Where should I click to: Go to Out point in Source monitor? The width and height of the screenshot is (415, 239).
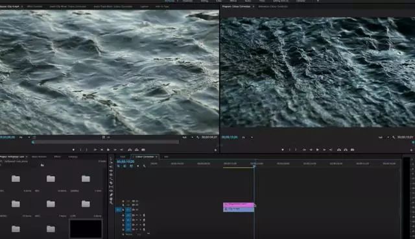122,150
